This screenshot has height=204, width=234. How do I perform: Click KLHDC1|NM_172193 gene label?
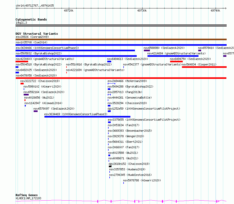(28, 198)
